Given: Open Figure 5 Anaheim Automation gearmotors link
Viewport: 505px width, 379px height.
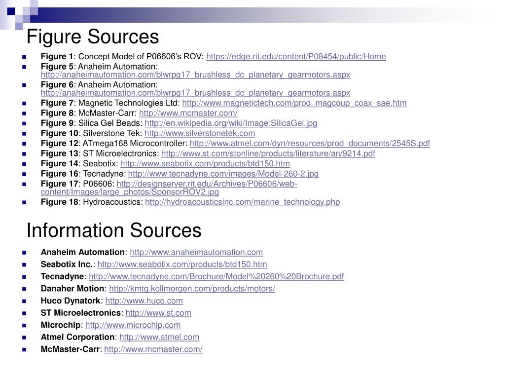Looking at the screenshot, I should click(x=195, y=75).
